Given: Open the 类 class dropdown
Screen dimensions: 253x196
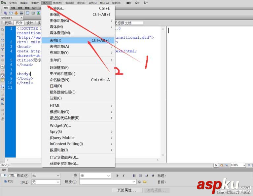Looking at the screenshot, I should [x=95, y=176].
